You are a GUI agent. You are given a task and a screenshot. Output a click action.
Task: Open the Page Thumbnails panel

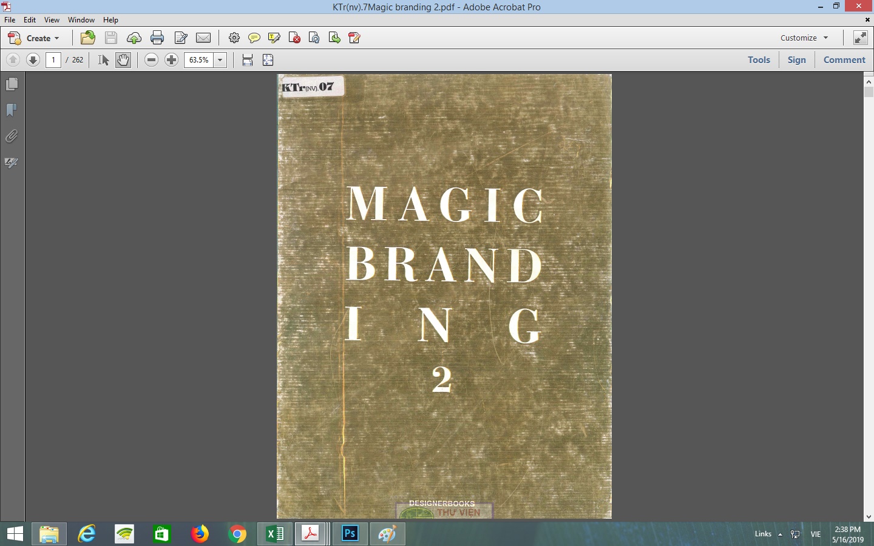tap(12, 84)
